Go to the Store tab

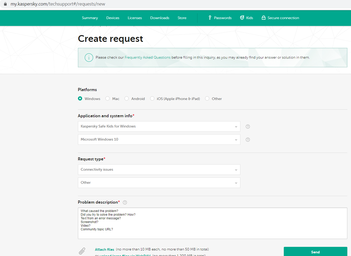pos(182,18)
